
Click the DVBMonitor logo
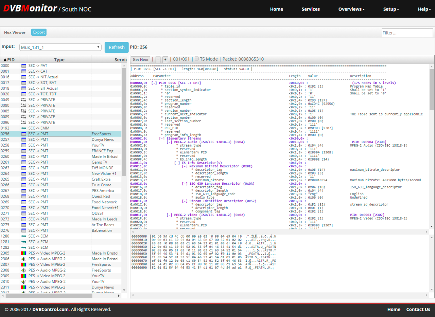pyautogui.click(x=30, y=8)
